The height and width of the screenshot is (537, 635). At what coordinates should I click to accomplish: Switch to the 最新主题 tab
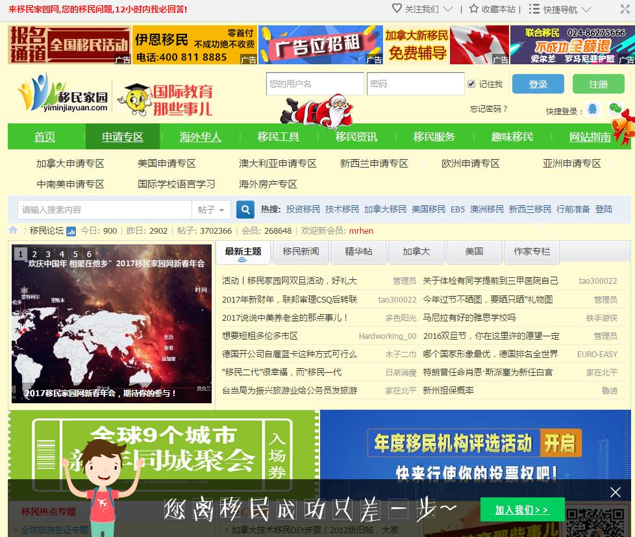point(243,252)
